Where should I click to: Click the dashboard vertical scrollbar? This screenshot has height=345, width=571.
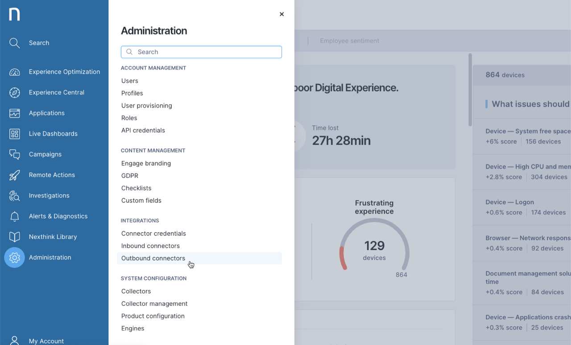coord(470,89)
